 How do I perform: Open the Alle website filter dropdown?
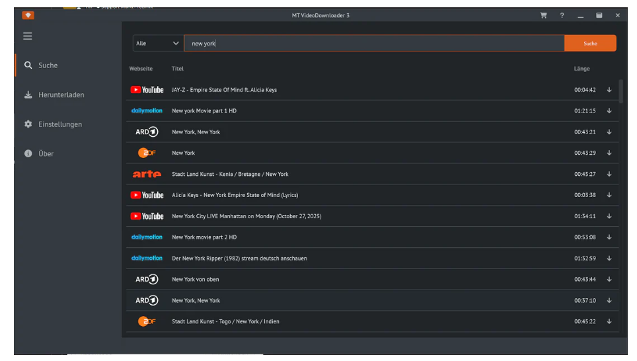(x=157, y=43)
